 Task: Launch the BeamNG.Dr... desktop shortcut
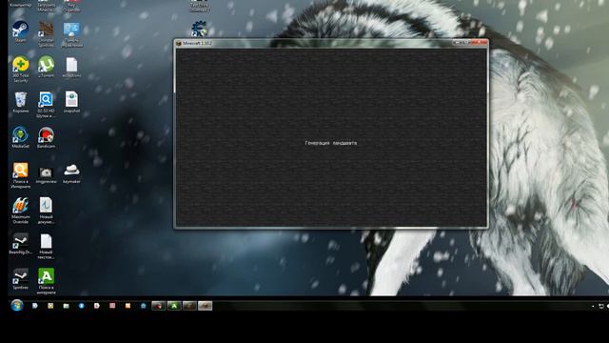tap(20, 244)
